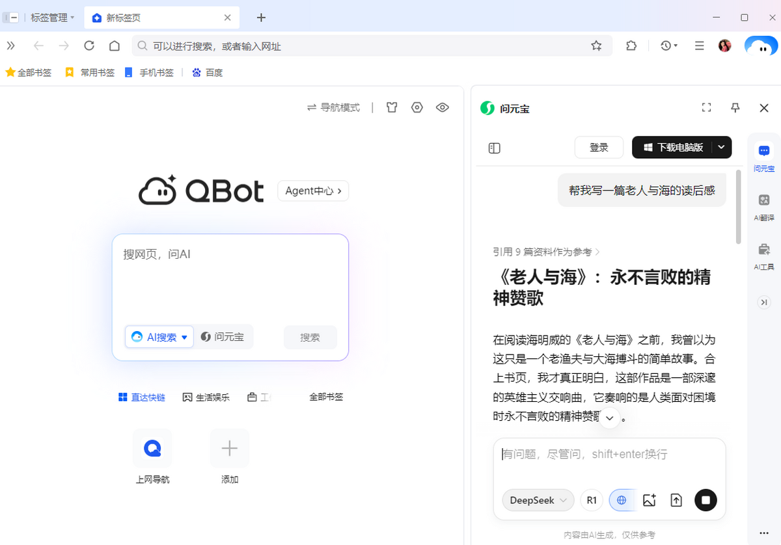The height and width of the screenshot is (545, 781).
Task: Expand the AI搜索 dropdown arrow
Action: coord(186,337)
